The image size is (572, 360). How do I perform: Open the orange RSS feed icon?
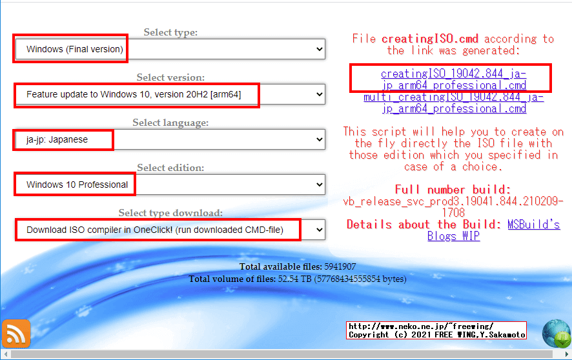[16, 333]
